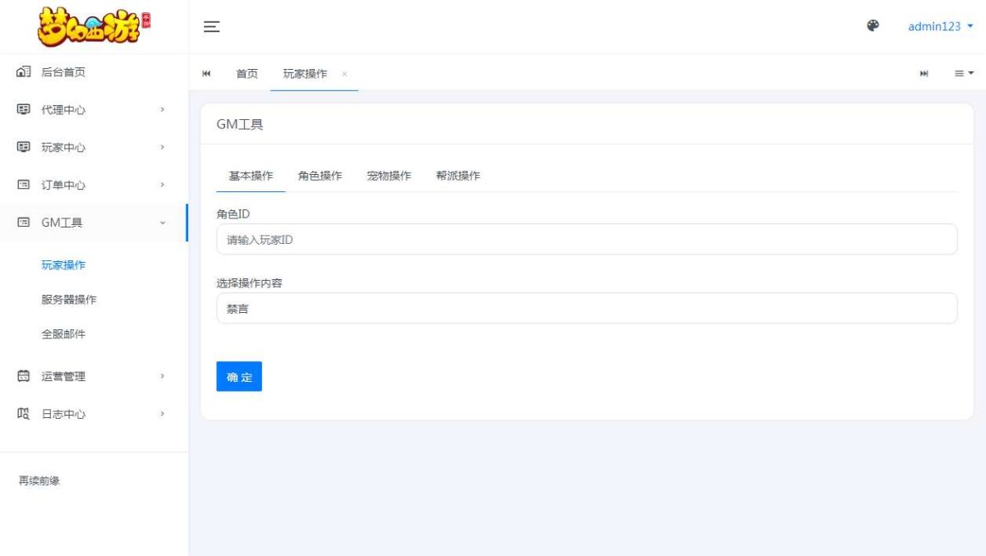The width and height of the screenshot is (986, 556).
Task: Open 全服邮件 in the sidebar
Action: point(63,334)
